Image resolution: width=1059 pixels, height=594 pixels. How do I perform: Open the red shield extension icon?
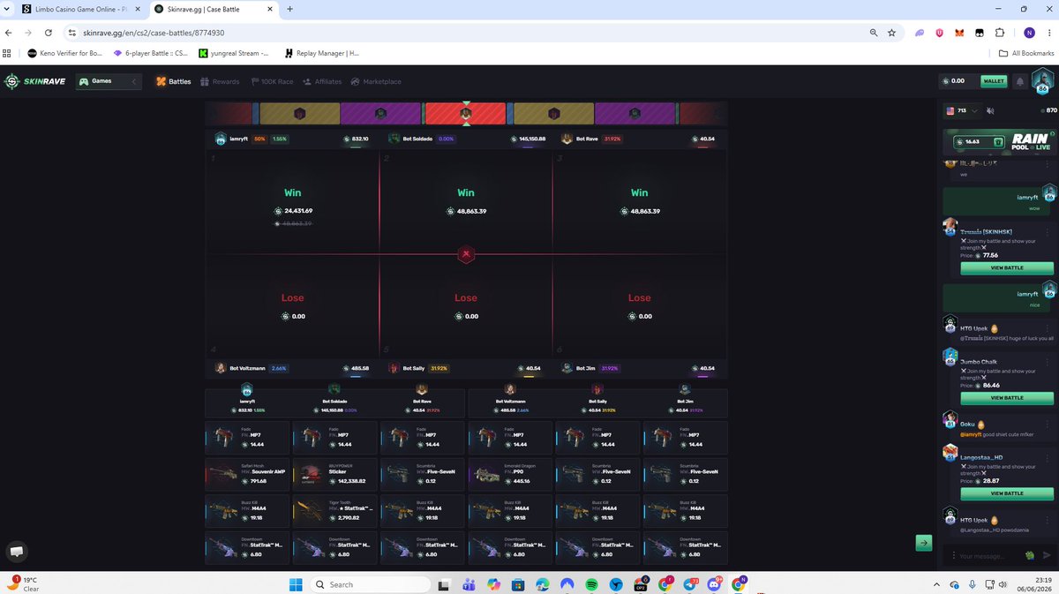click(939, 33)
